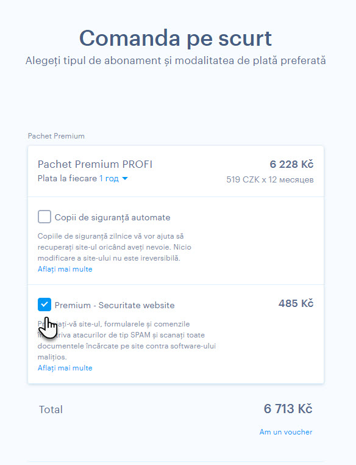Screen dimensions: 356x465
Task: Uncheck the Premium - Securitate website checkbox
Action: click(x=44, y=305)
